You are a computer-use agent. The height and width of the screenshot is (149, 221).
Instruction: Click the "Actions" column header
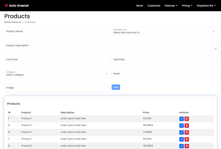point(184,112)
